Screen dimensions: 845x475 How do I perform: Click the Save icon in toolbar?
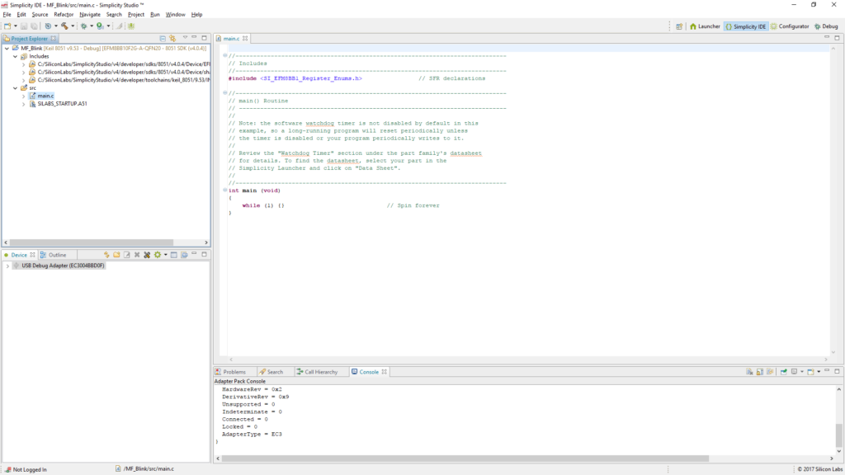[24, 26]
